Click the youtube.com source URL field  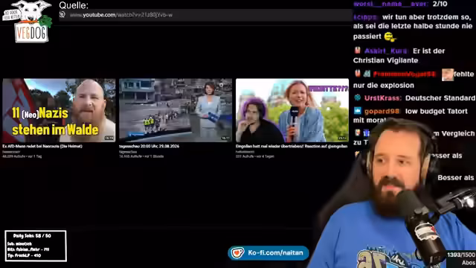(205, 15)
